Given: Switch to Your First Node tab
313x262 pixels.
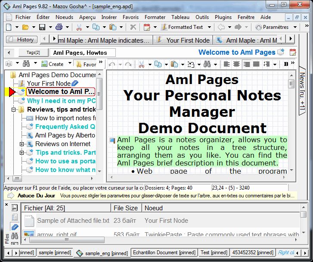Looking at the screenshot, I should tap(183, 40).
